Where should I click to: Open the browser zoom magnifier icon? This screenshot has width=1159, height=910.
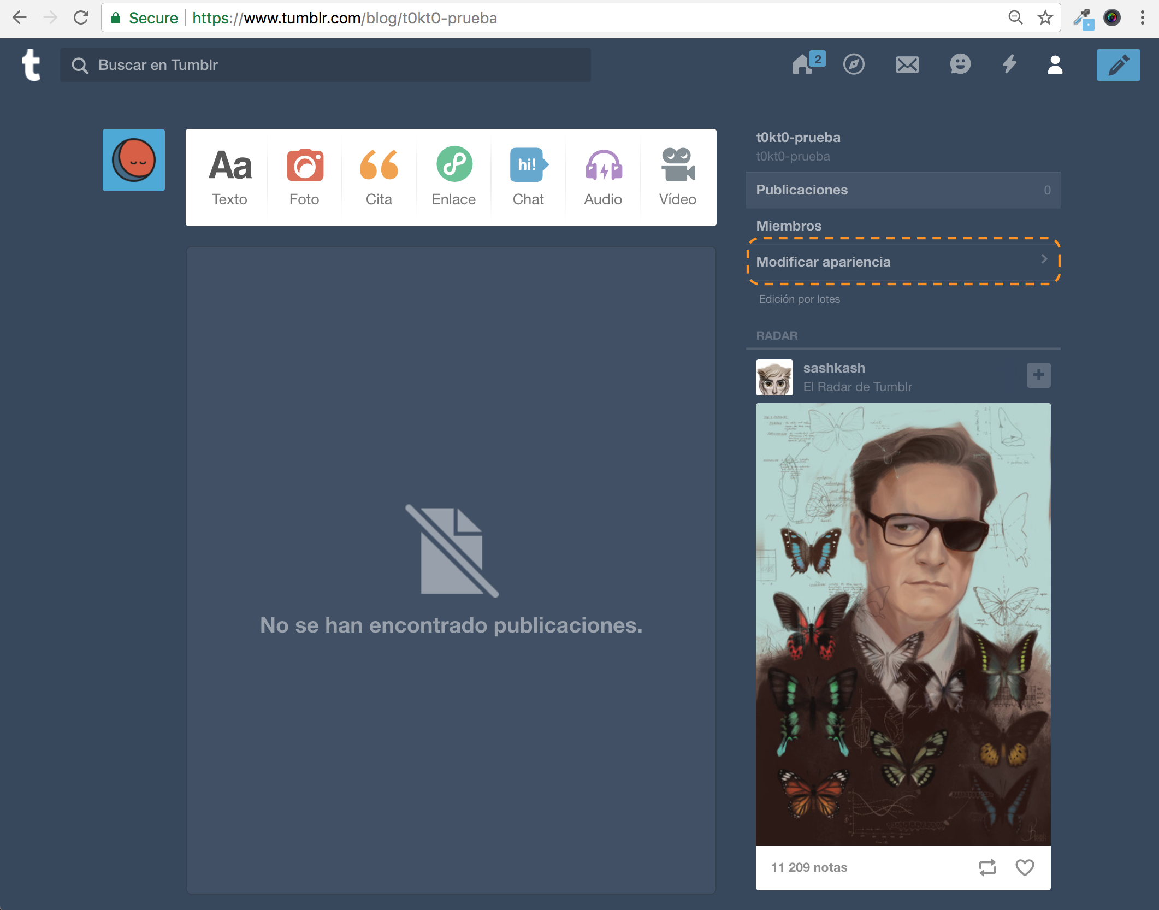tap(1015, 18)
